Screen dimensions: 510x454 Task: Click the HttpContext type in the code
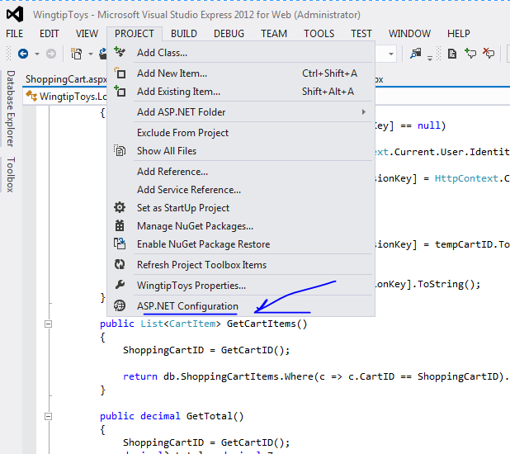tap(467, 178)
